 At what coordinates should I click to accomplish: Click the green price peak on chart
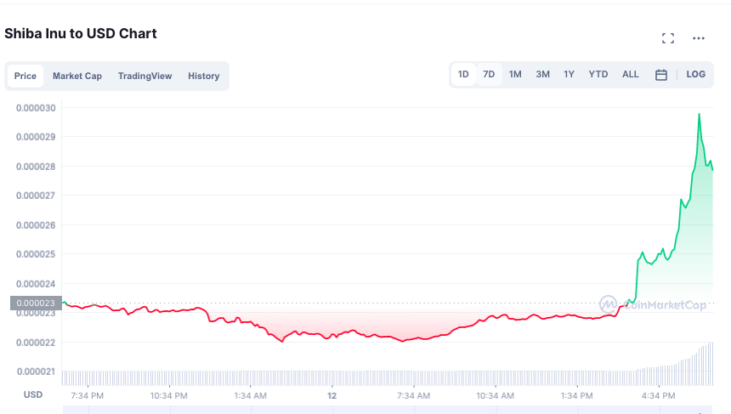point(699,114)
